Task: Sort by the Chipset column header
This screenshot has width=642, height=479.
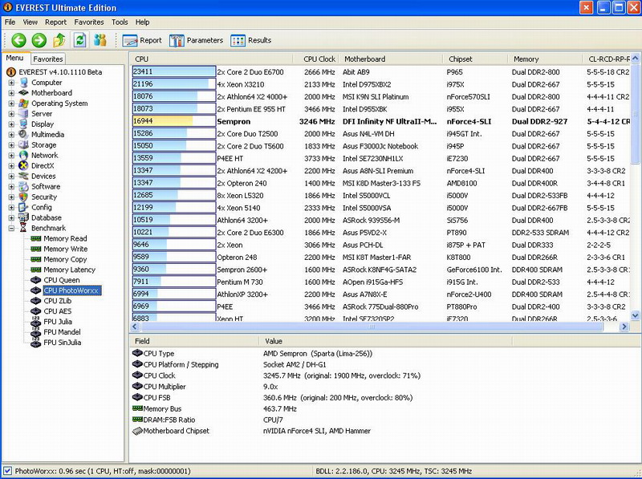Action: tap(475, 59)
